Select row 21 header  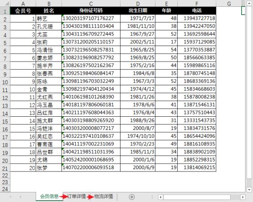point(5,168)
